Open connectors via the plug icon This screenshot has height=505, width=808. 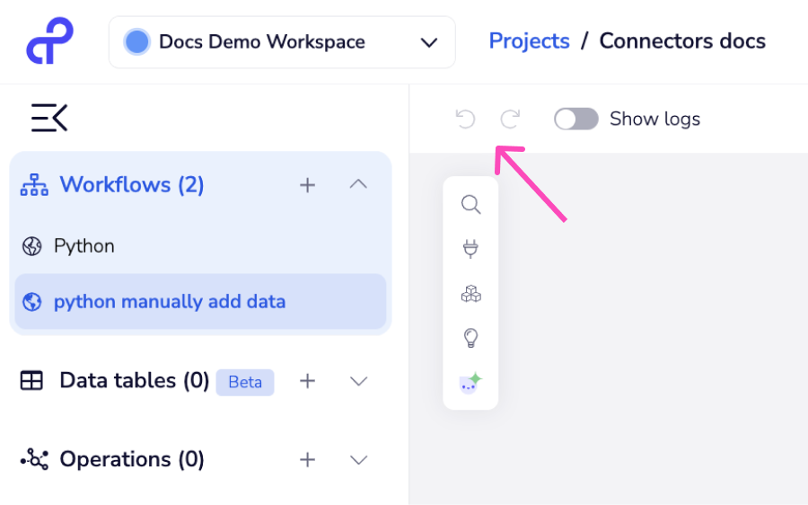pyautogui.click(x=470, y=249)
